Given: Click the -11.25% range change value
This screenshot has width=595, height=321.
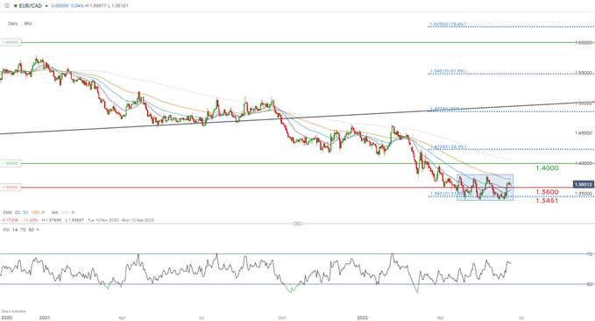Looking at the screenshot, I should point(30,220).
